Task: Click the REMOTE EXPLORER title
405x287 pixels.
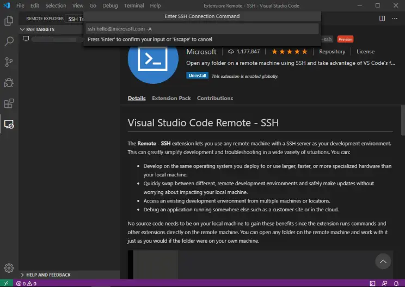Action: 45,19
